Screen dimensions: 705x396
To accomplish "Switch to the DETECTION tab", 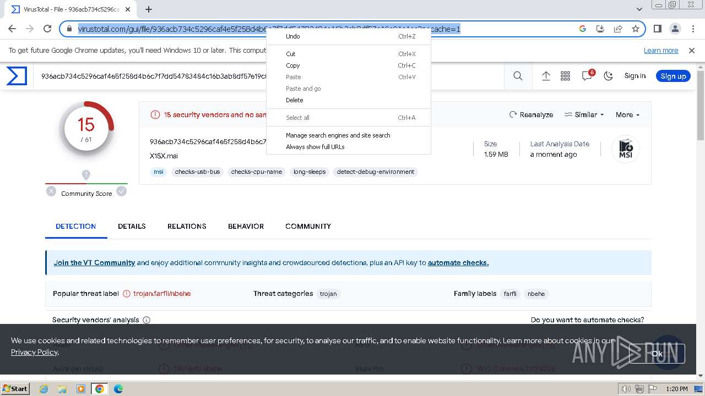I will coord(76,226).
